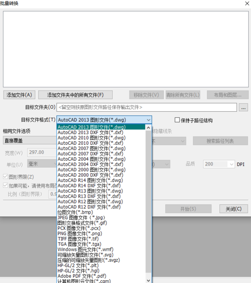This screenshot has height=283, width=251.
Task: Choose Adobe PDF 文件(*.pdf) format
Action: tap(101, 276)
